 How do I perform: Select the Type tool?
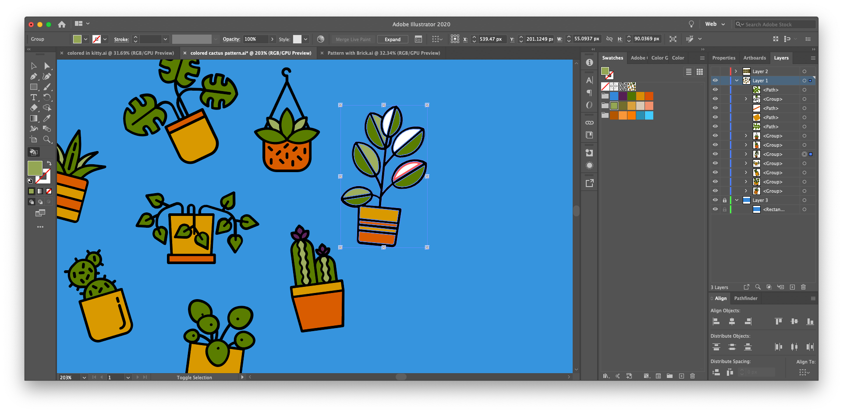[x=34, y=97]
